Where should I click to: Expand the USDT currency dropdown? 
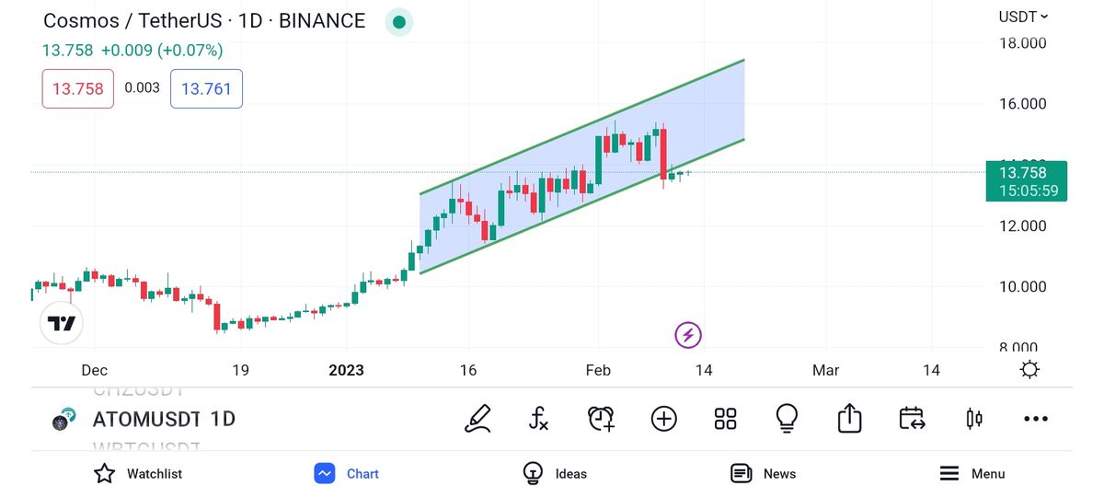click(1023, 17)
